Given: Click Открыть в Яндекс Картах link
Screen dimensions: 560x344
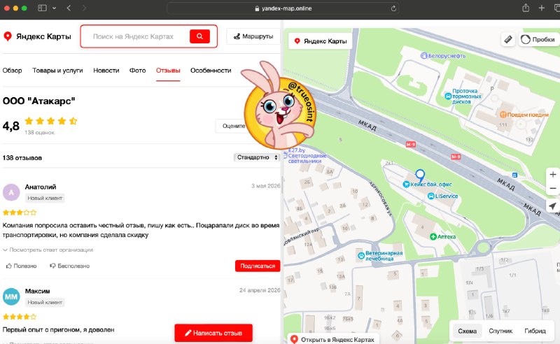Looking at the screenshot, I should pyautogui.click(x=333, y=339).
